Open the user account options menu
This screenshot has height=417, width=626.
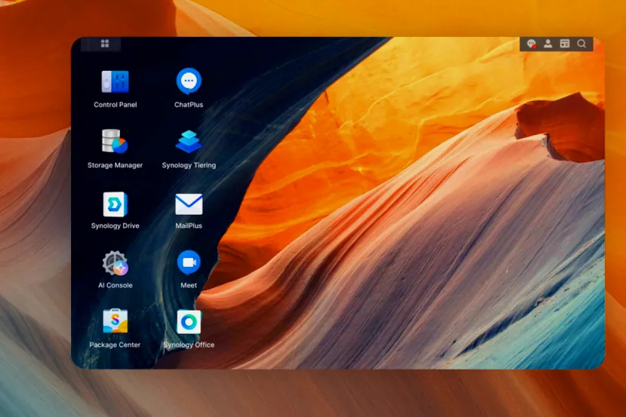[547, 44]
